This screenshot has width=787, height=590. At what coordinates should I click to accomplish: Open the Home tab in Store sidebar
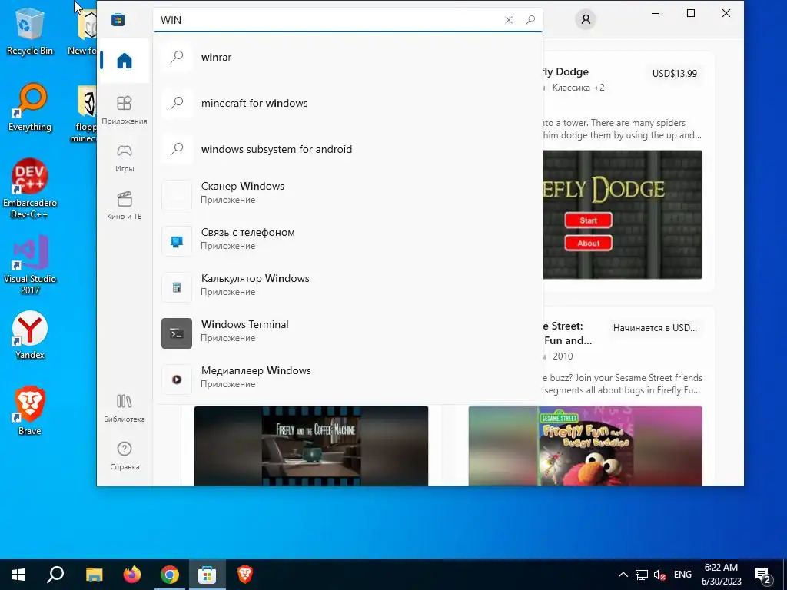point(125,61)
